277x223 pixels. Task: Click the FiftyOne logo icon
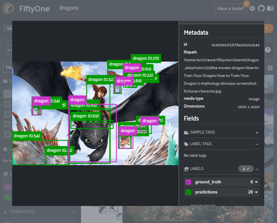(9, 8)
